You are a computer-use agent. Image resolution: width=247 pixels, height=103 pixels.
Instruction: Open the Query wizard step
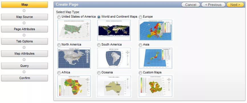tap(25, 66)
